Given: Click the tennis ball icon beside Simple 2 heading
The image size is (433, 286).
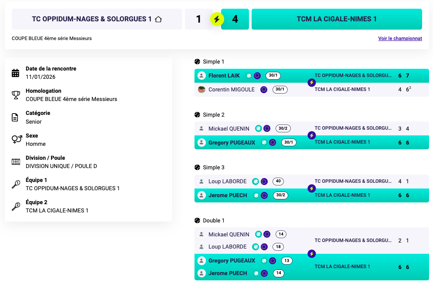Looking at the screenshot, I should pos(197,115).
